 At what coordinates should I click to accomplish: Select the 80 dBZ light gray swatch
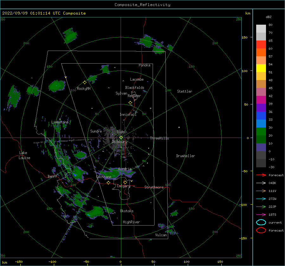click(261, 28)
